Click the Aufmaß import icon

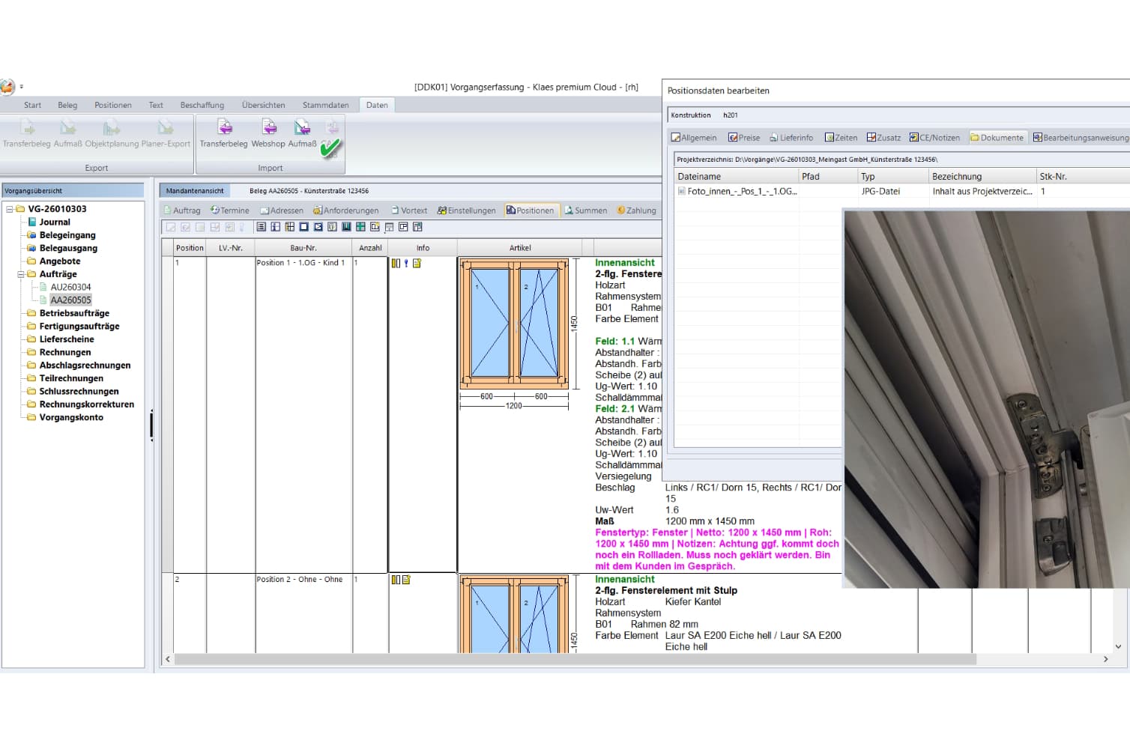coord(302,128)
